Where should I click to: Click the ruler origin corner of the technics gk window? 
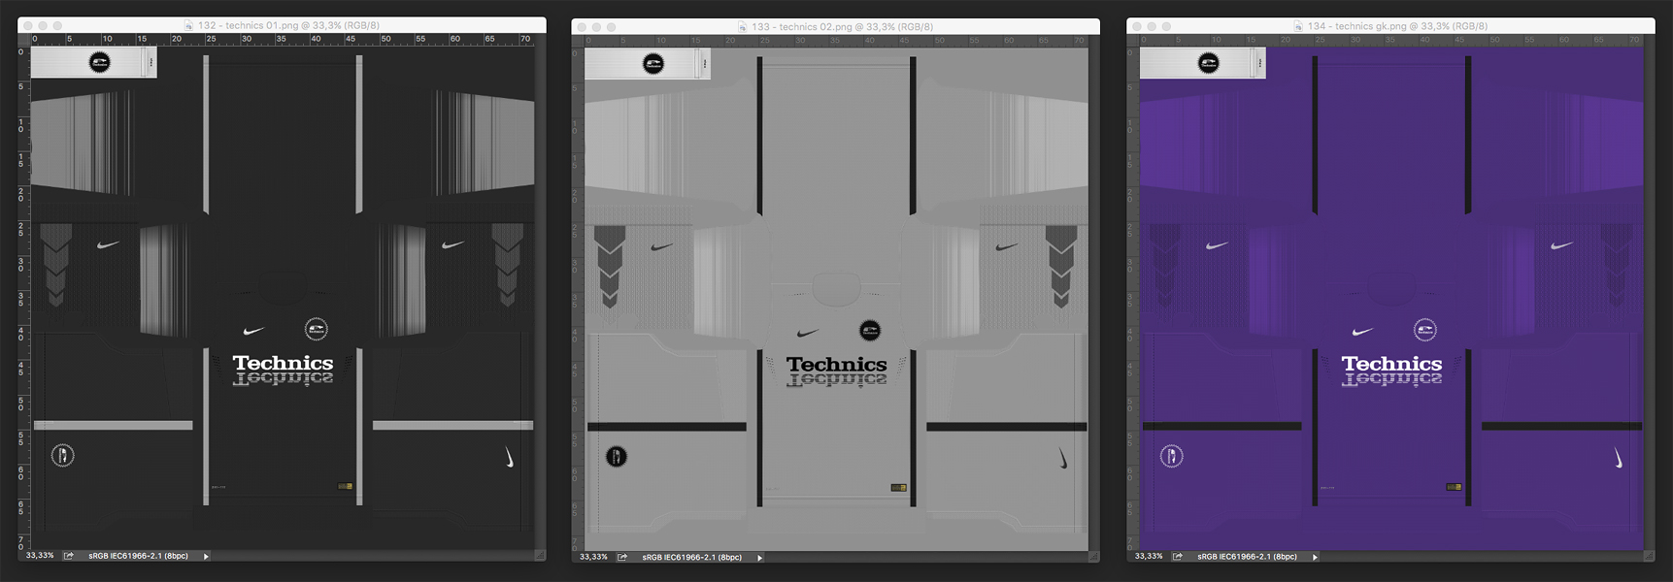1133,40
